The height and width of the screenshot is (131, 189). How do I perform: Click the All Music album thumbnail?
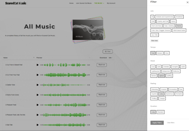[x=88, y=30]
